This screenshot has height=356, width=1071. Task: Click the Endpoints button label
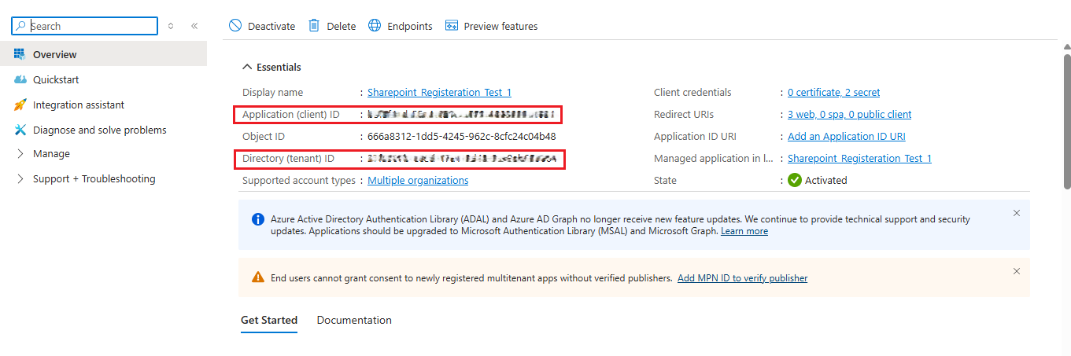pos(410,26)
